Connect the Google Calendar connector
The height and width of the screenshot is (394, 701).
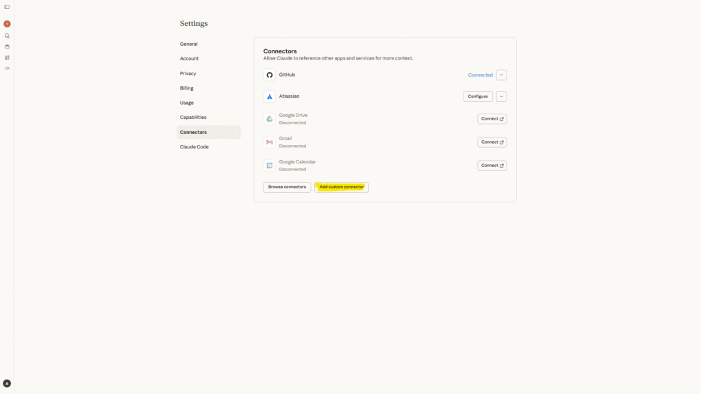point(492,166)
